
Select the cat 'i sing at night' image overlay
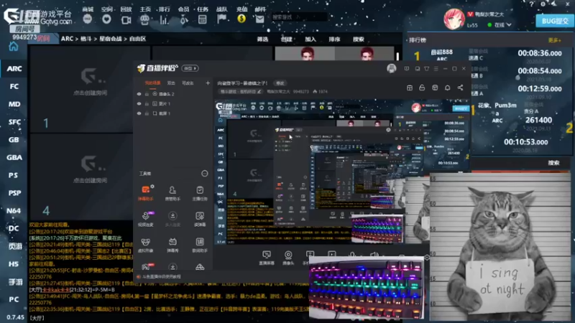point(500,248)
